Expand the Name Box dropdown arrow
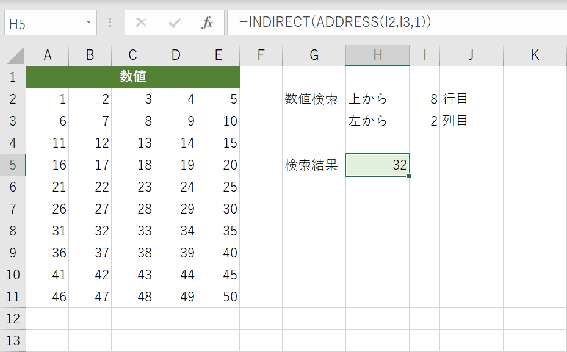The width and height of the screenshot is (567, 352). 88,23
